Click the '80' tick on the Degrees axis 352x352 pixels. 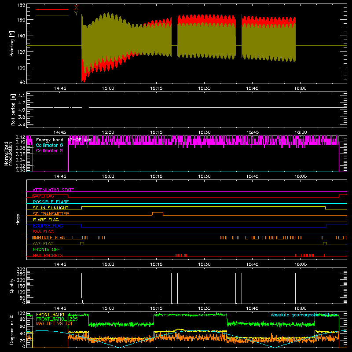pyautogui.click(x=22, y=319)
